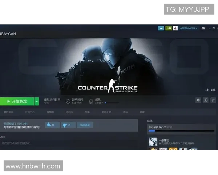This screenshot has height=175, width=218.
Task: Click the 成就 achievements panel heading
Action: (x=150, y=121)
